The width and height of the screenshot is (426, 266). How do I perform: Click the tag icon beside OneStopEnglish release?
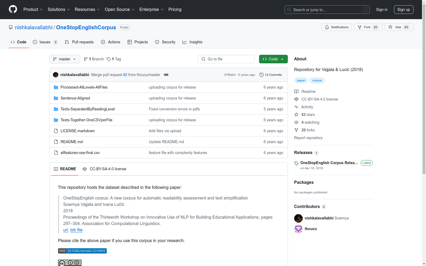tap(296, 163)
